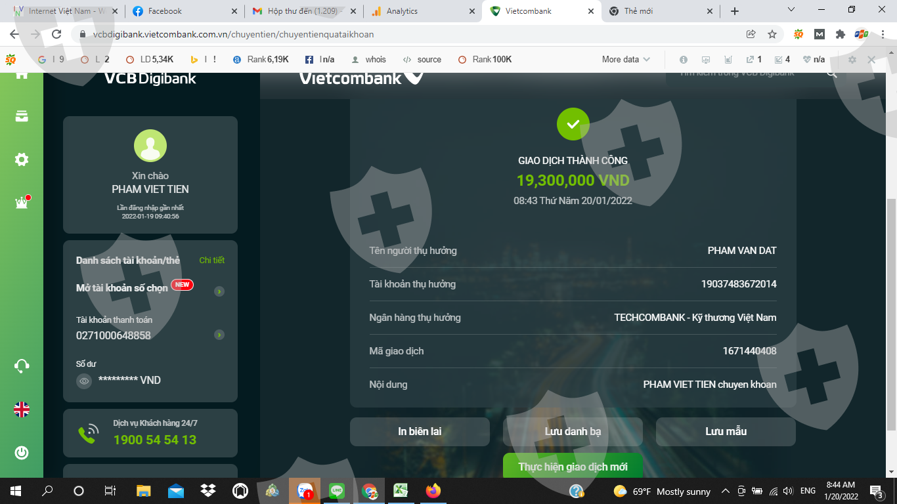897x504 pixels.
Task: Expand Mở tài khoản số chọn arrow
Action: [219, 291]
